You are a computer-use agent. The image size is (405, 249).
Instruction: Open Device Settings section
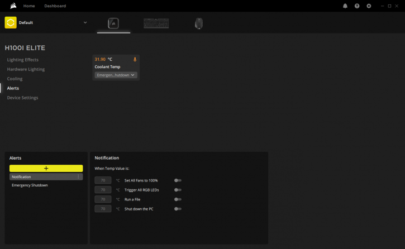(x=22, y=98)
